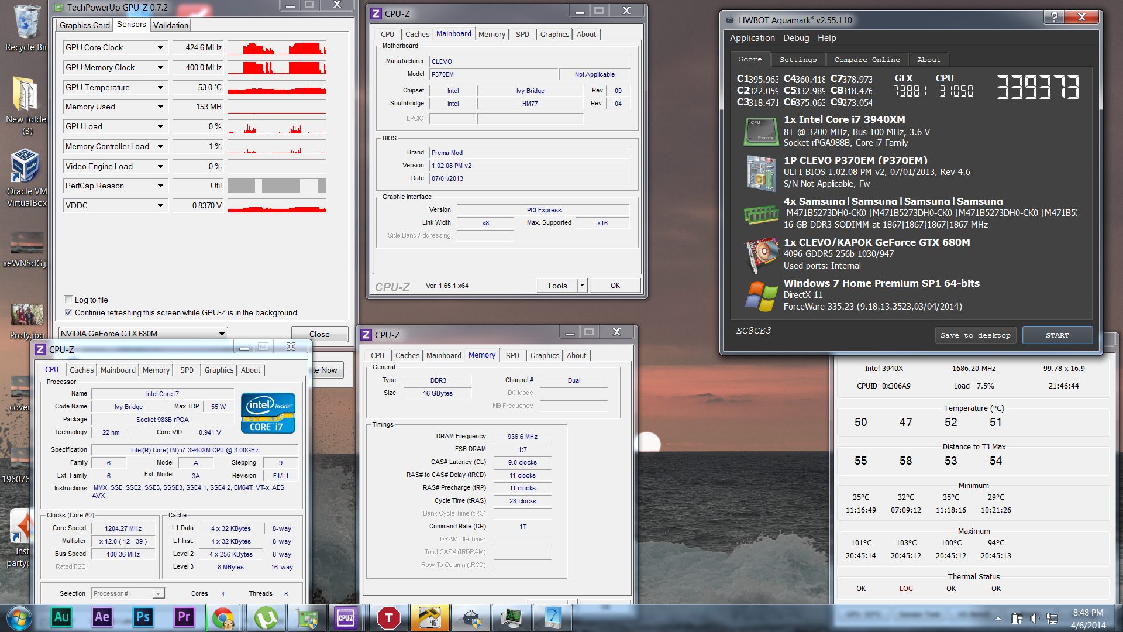Click the Close button in GPU-Z

tap(319, 334)
